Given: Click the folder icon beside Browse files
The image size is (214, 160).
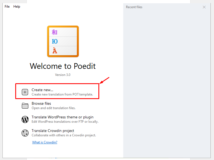Looking at the screenshot, I should coord(25,106).
